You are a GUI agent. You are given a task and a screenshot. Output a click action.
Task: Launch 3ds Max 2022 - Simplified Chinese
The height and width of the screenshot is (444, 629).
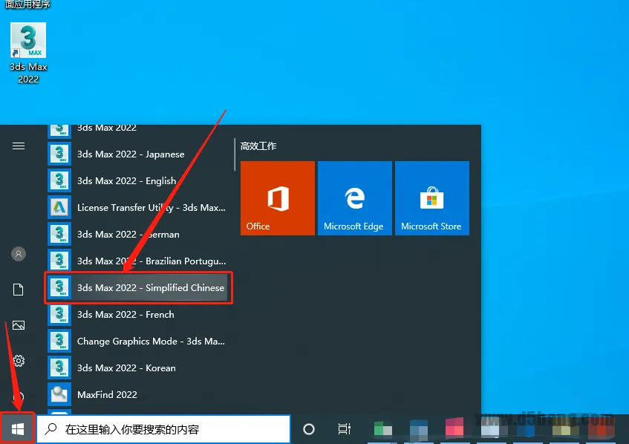click(x=139, y=288)
